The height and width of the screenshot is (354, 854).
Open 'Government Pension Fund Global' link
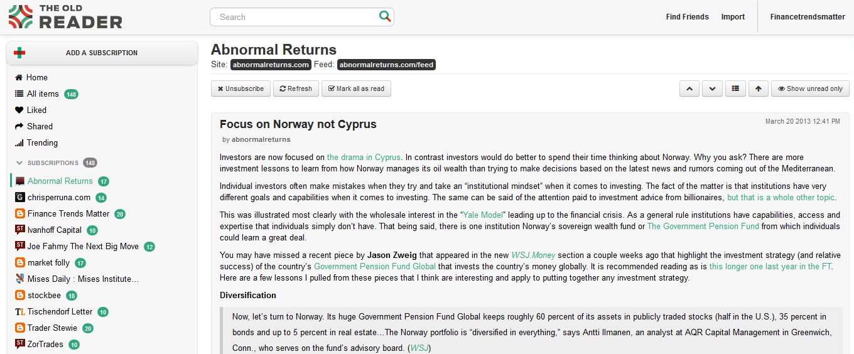point(375,266)
